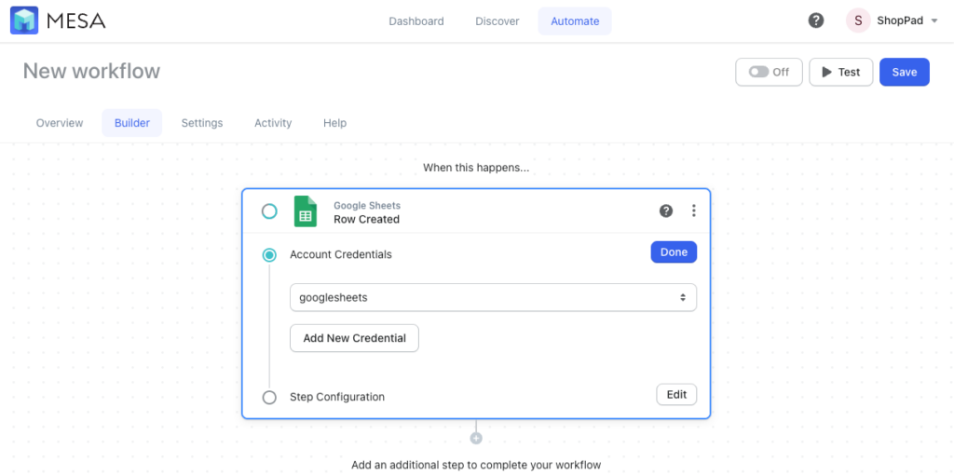Click the Google Sheets label text

(367, 206)
